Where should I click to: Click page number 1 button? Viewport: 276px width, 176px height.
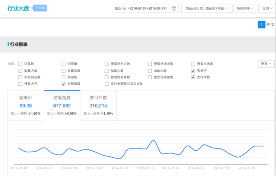click(x=261, y=25)
